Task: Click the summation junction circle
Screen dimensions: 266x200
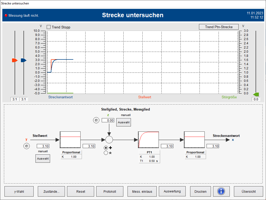Action: [x=109, y=140]
